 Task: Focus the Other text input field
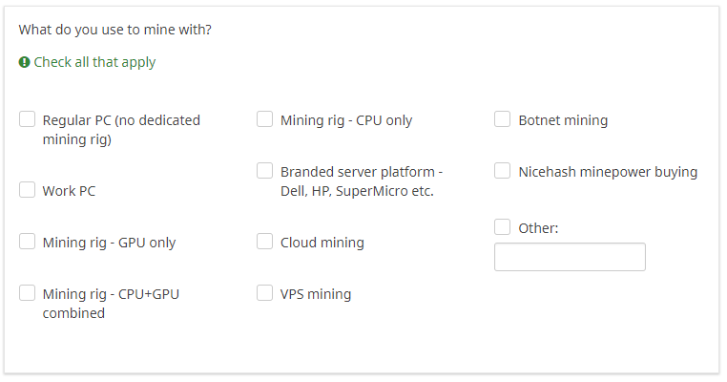pyautogui.click(x=570, y=257)
